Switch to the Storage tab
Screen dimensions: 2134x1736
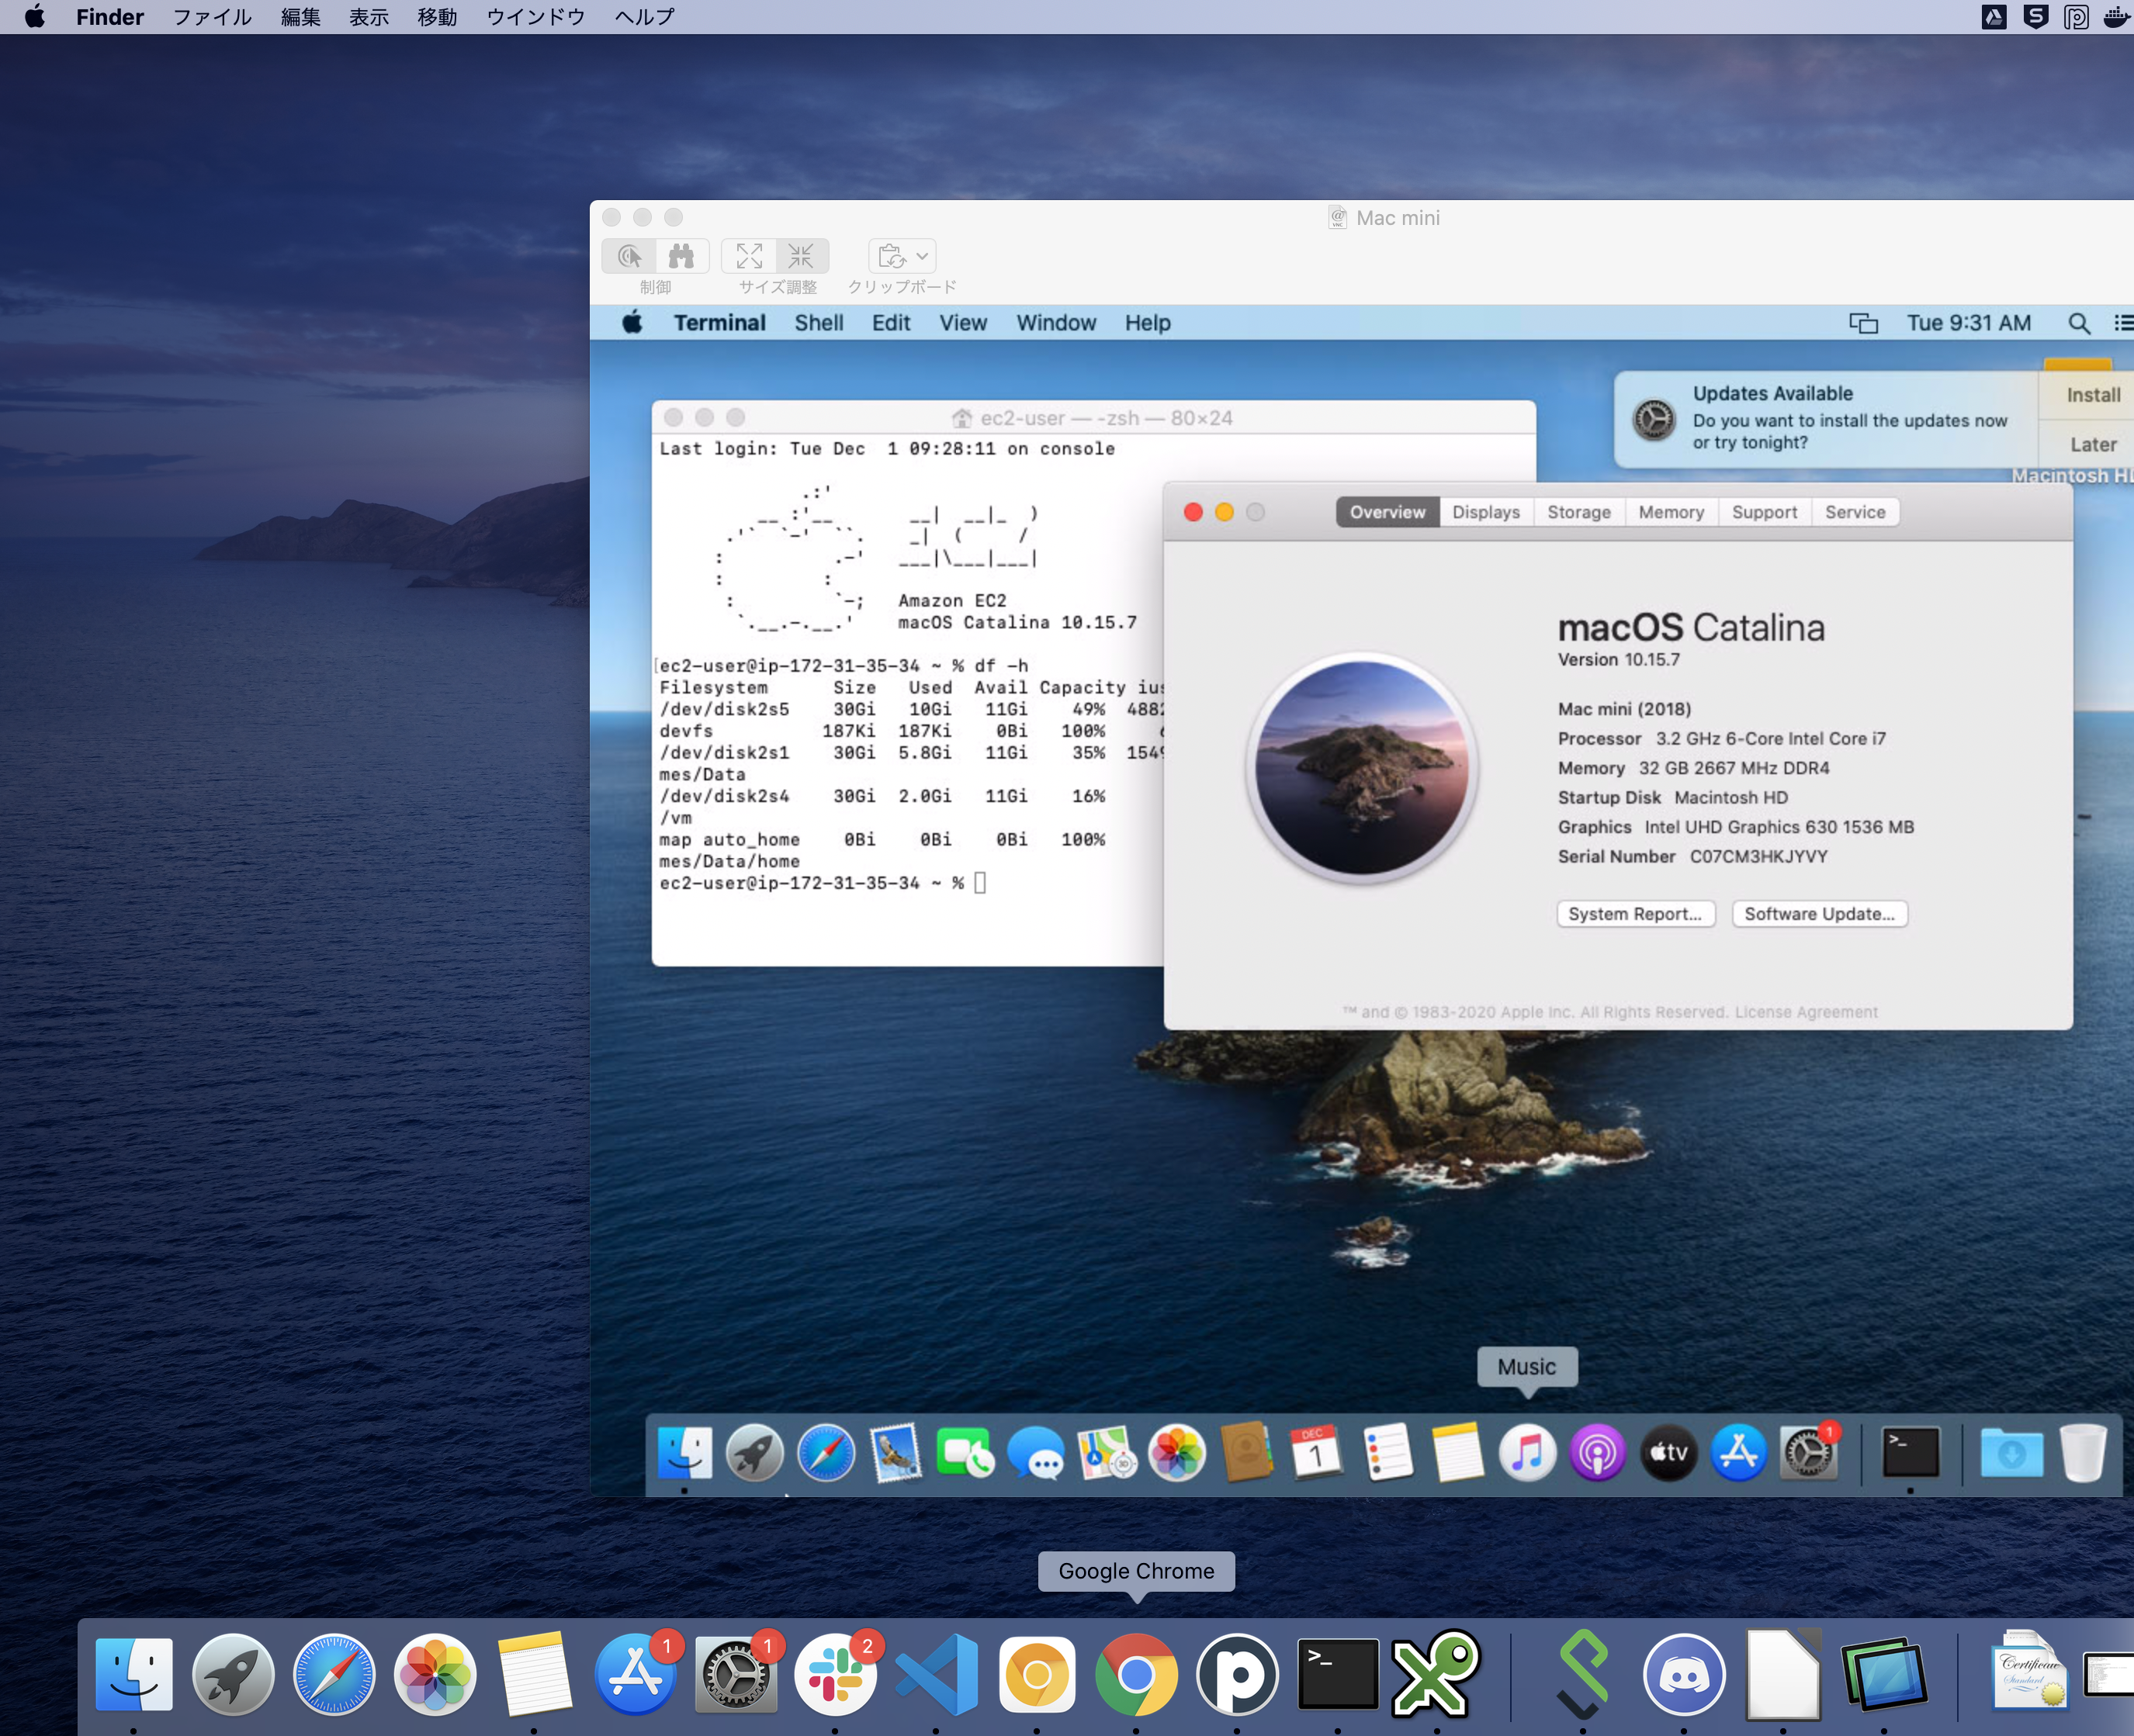(1578, 512)
